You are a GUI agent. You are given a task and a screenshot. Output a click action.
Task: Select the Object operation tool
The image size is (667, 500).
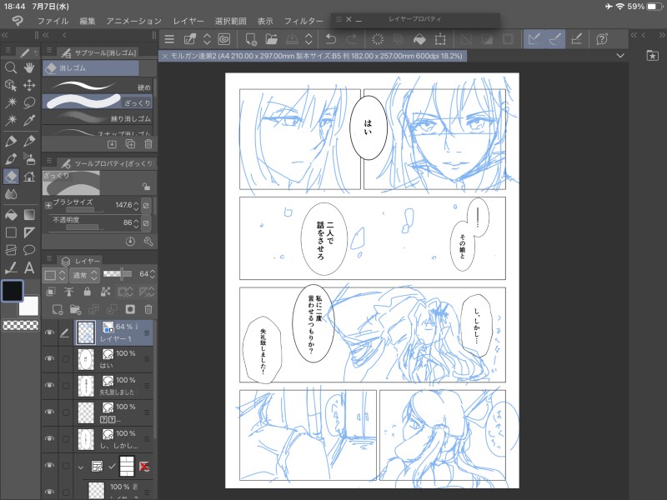click(11, 85)
